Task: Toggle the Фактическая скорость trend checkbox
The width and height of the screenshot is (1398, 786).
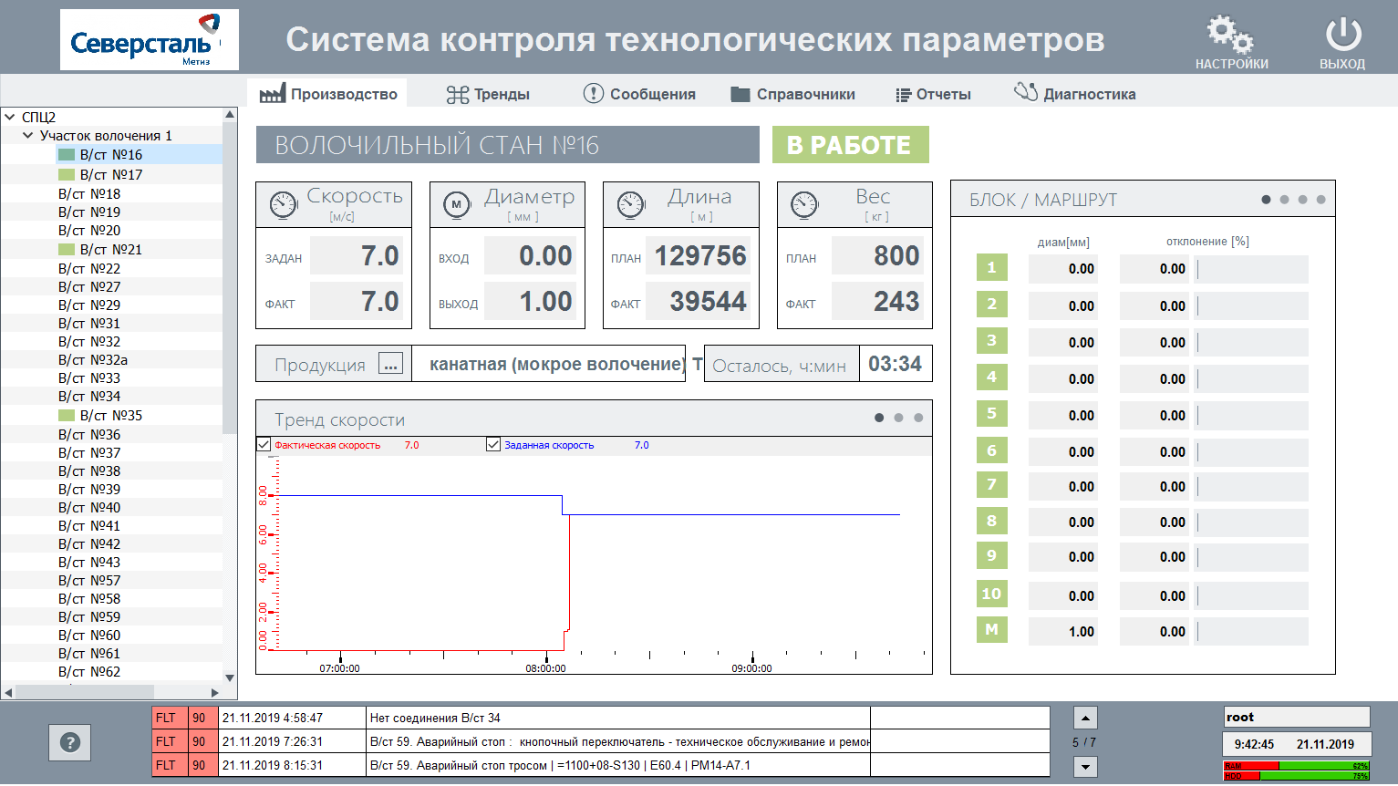Action: pos(264,445)
